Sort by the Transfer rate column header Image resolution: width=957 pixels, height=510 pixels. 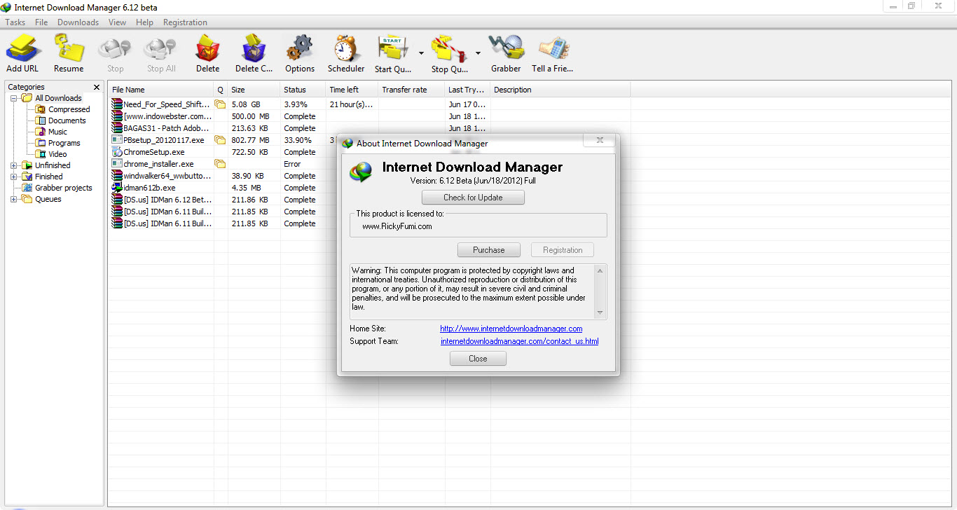click(x=411, y=90)
